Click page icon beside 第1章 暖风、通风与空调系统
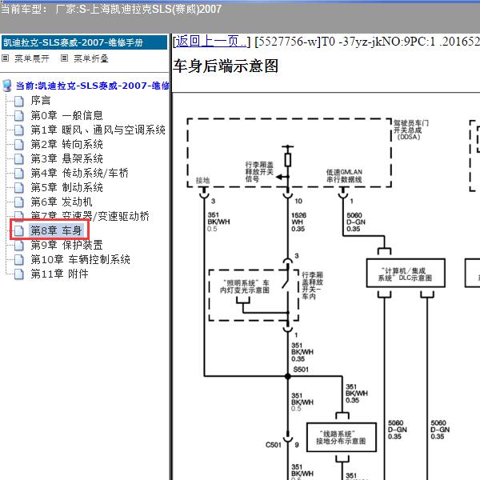Image resolution: width=480 pixels, height=480 pixels. pyautogui.click(x=19, y=130)
